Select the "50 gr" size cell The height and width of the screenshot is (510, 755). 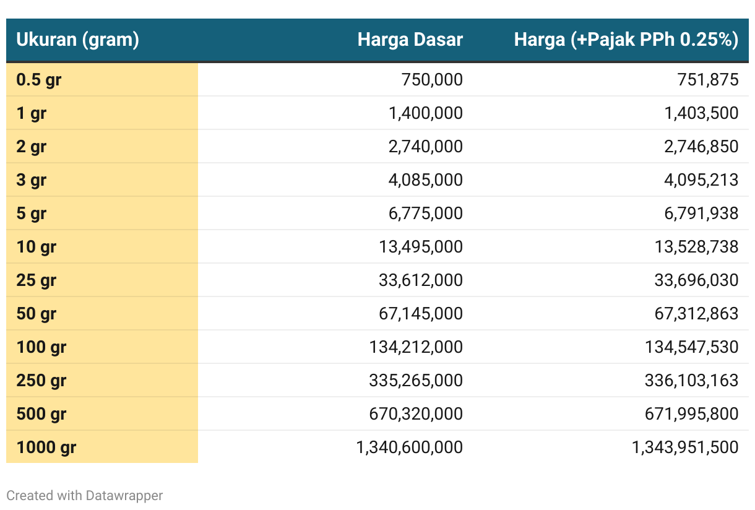36,314
